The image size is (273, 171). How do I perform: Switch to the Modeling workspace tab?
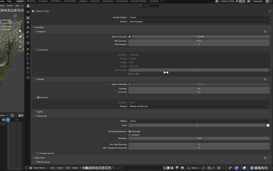(x=31, y=1)
